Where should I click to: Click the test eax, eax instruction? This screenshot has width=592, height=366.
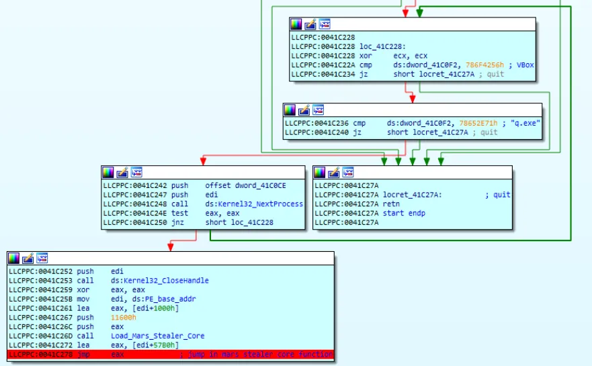tap(205, 213)
